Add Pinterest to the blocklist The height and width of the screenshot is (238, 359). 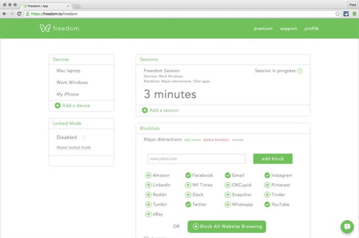pyautogui.click(x=267, y=185)
